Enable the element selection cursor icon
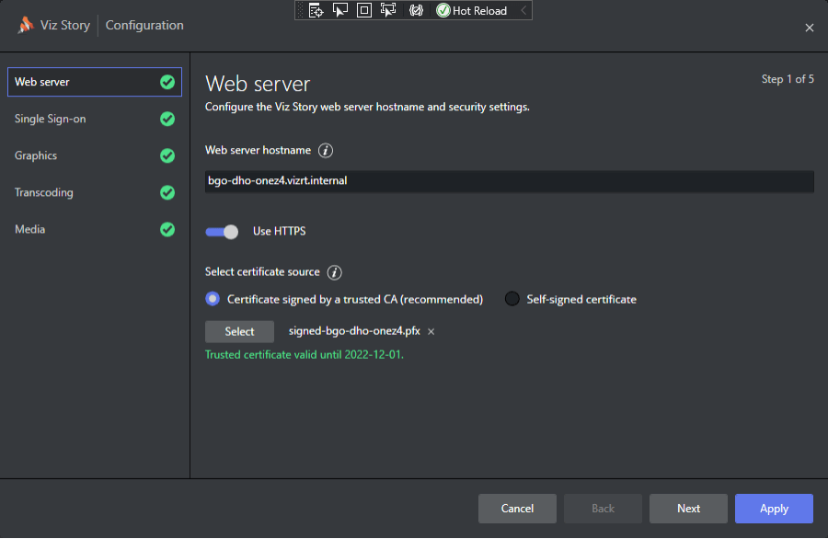This screenshot has width=828, height=539. click(339, 10)
